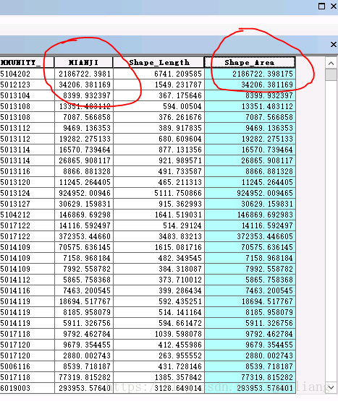This screenshot has height=401, width=338.
Task: Select Shape_Length value 514.29124
Action: (x=159, y=225)
